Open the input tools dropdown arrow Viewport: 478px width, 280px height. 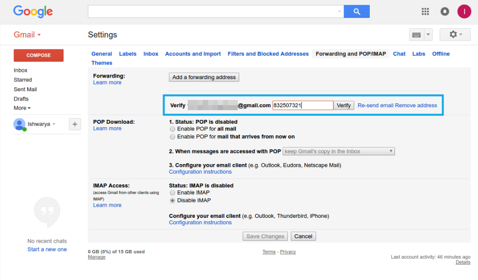click(428, 35)
